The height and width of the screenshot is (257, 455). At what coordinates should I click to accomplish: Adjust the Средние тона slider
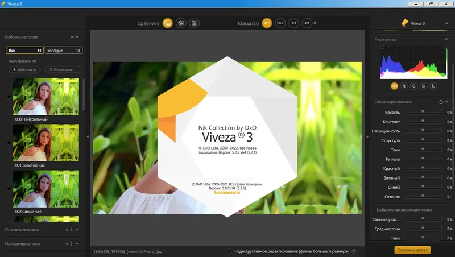[423, 228]
